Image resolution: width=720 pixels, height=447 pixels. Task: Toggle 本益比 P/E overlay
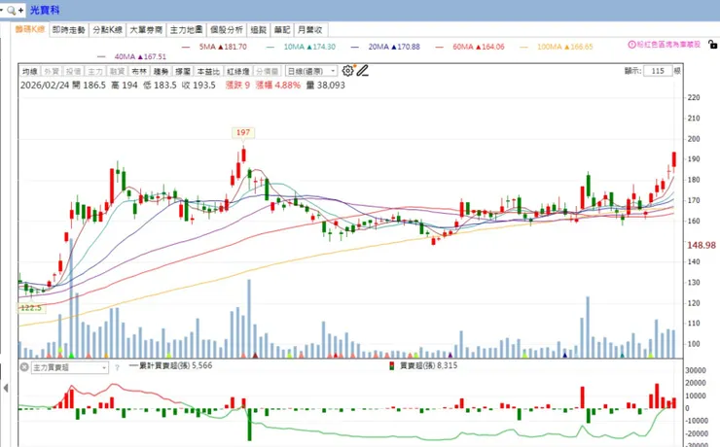pyautogui.click(x=208, y=72)
